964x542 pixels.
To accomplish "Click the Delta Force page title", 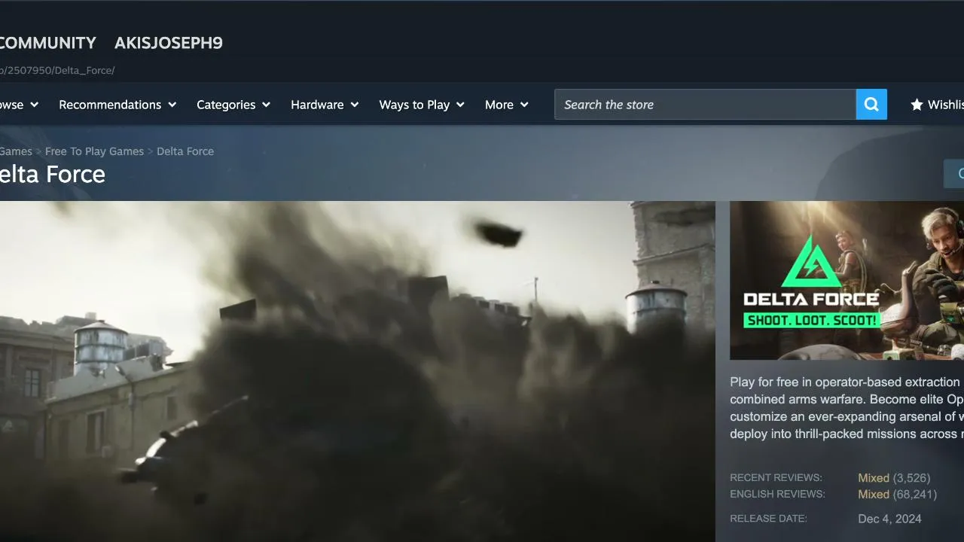I will (x=53, y=175).
